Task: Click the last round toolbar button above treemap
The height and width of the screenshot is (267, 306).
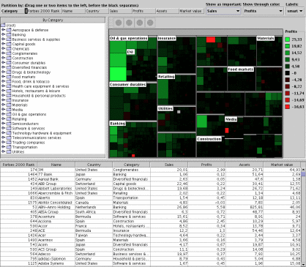Action: point(150,23)
